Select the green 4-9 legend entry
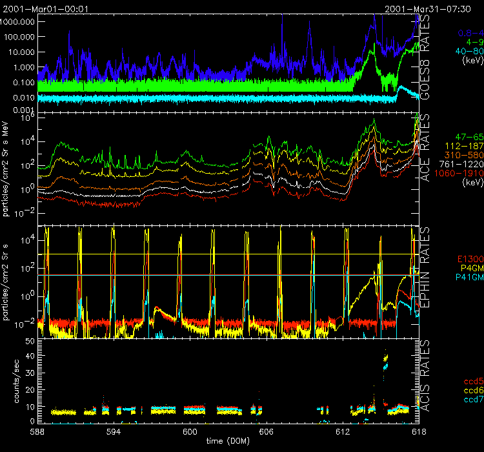 pyautogui.click(x=474, y=42)
